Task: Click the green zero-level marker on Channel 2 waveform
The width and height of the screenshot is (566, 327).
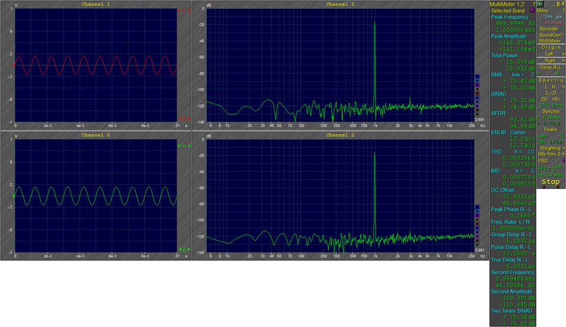Action: point(14,196)
